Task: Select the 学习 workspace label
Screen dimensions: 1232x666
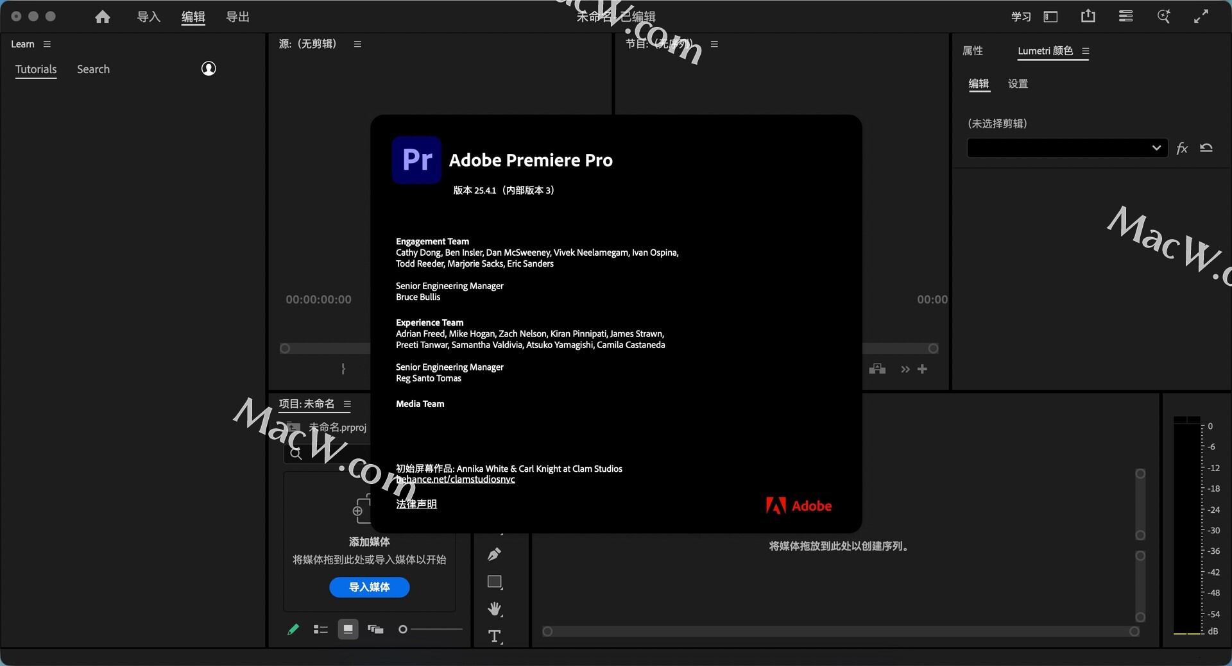Action: (1021, 17)
